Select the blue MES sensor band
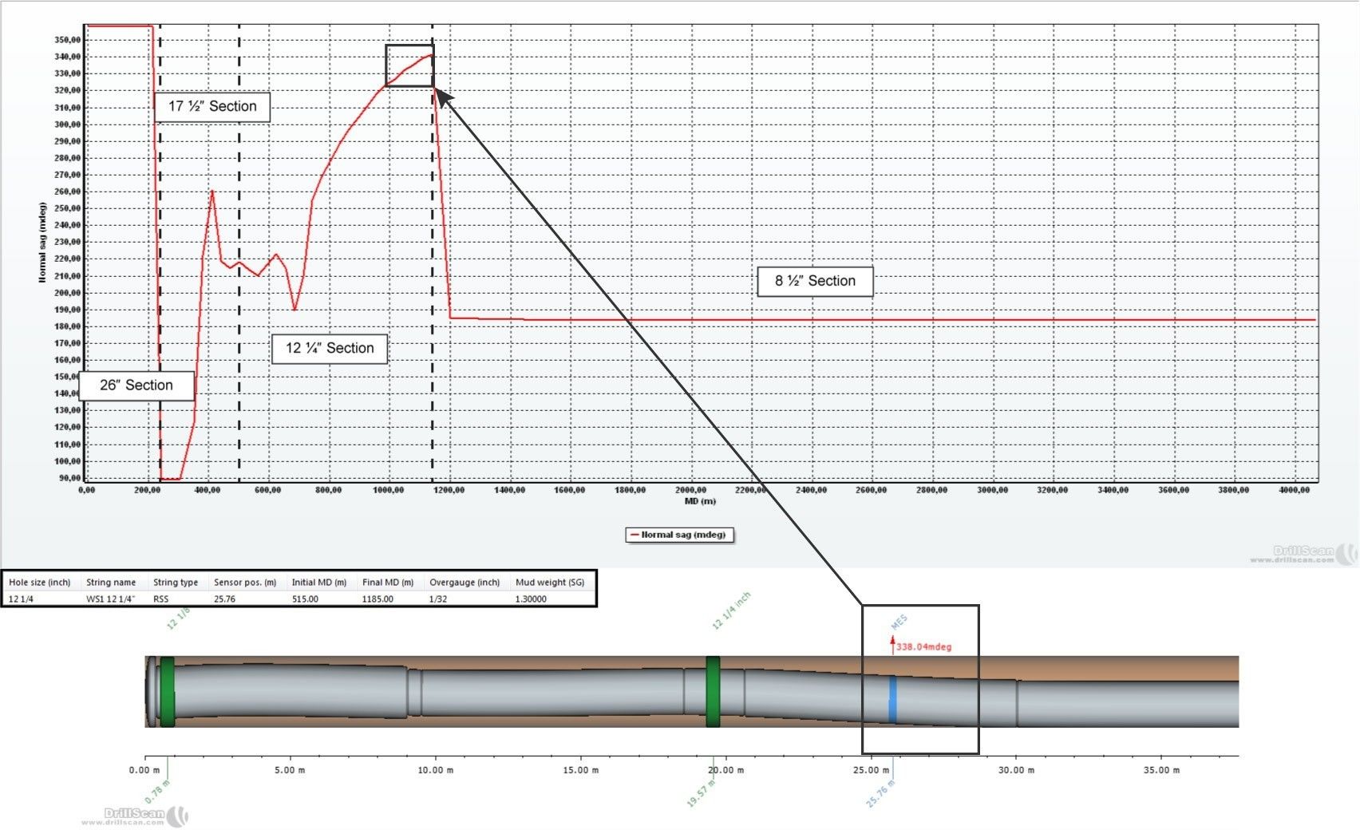Screen dimensions: 1360x830 point(892,699)
